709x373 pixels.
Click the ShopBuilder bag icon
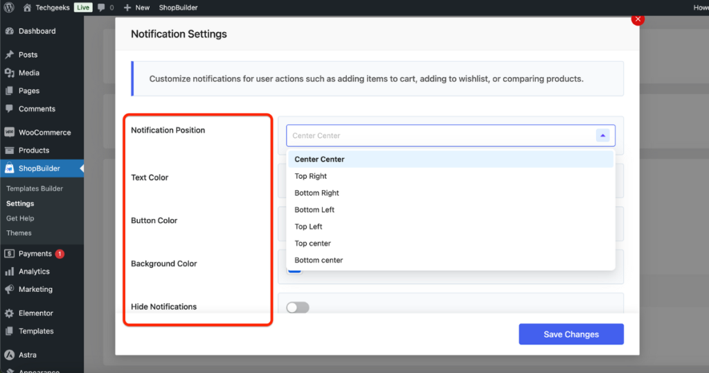click(x=10, y=168)
